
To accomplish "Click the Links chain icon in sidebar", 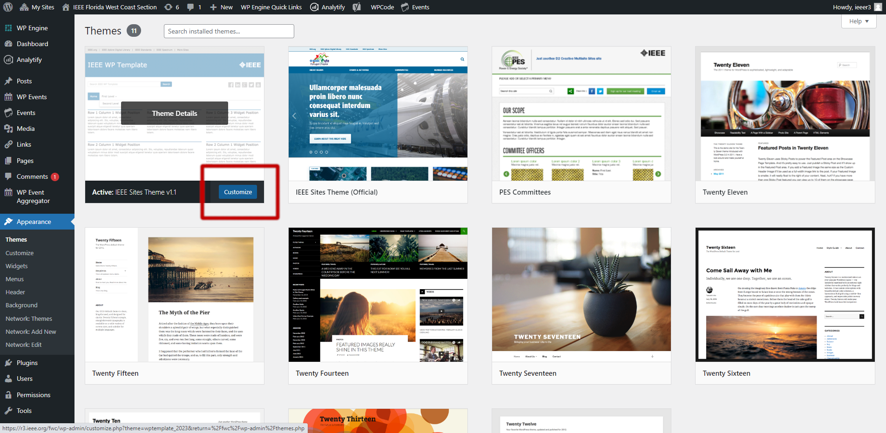I will point(10,144).
